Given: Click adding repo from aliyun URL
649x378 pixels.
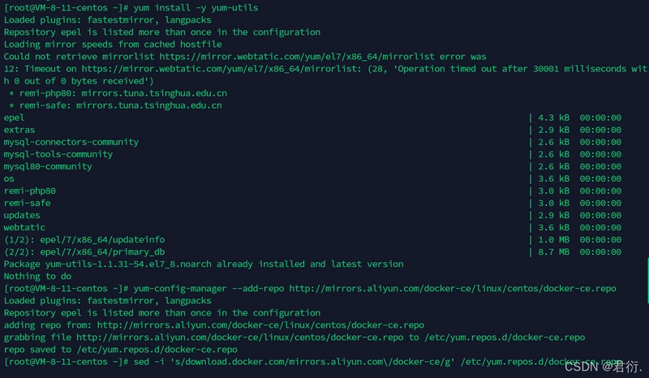Looking at the screenshot, I should [214, 325].
